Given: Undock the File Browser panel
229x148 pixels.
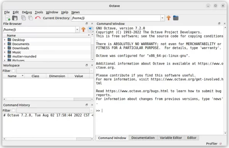Looking at the screenshot, I should (87, 24).
